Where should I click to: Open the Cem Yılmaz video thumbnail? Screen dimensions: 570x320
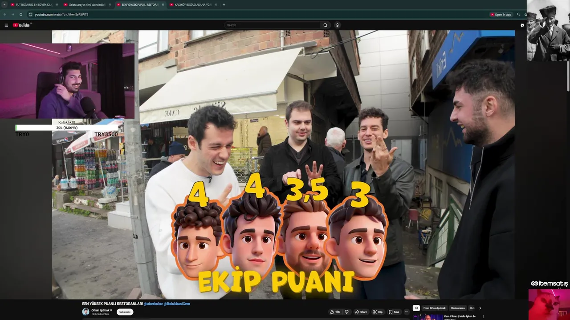click(427, 317)
